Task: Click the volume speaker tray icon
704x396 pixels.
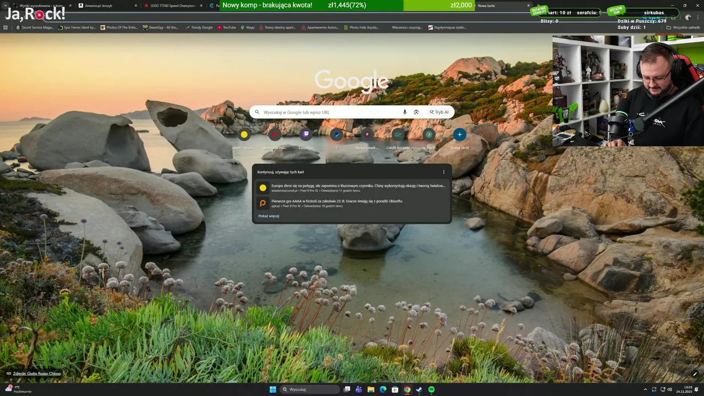Action: pos(670,389)
